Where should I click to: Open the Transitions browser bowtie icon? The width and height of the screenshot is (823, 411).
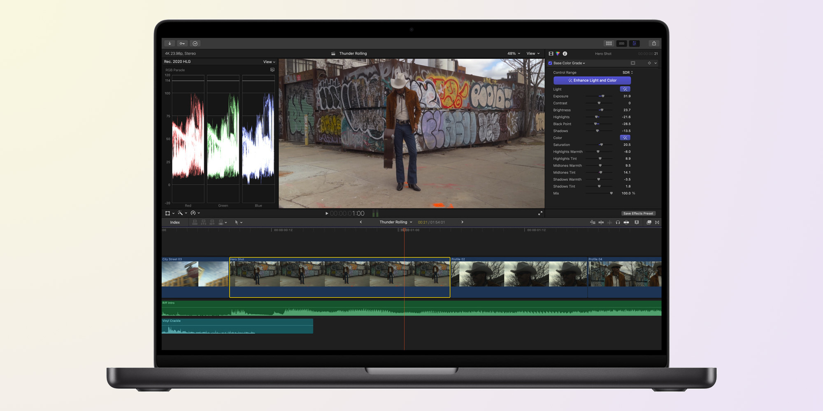point(657,222)
